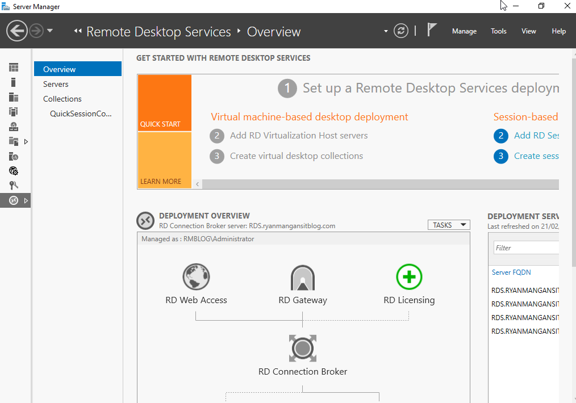Image resolution: width=576 pixels, height=403 pixels.
Task: Select the Dashboard icon in sidebar
Action: coord(14,68)
